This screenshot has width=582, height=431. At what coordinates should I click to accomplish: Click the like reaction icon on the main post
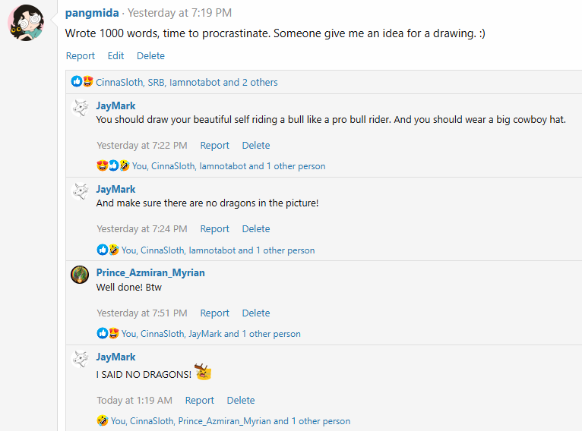77,81
